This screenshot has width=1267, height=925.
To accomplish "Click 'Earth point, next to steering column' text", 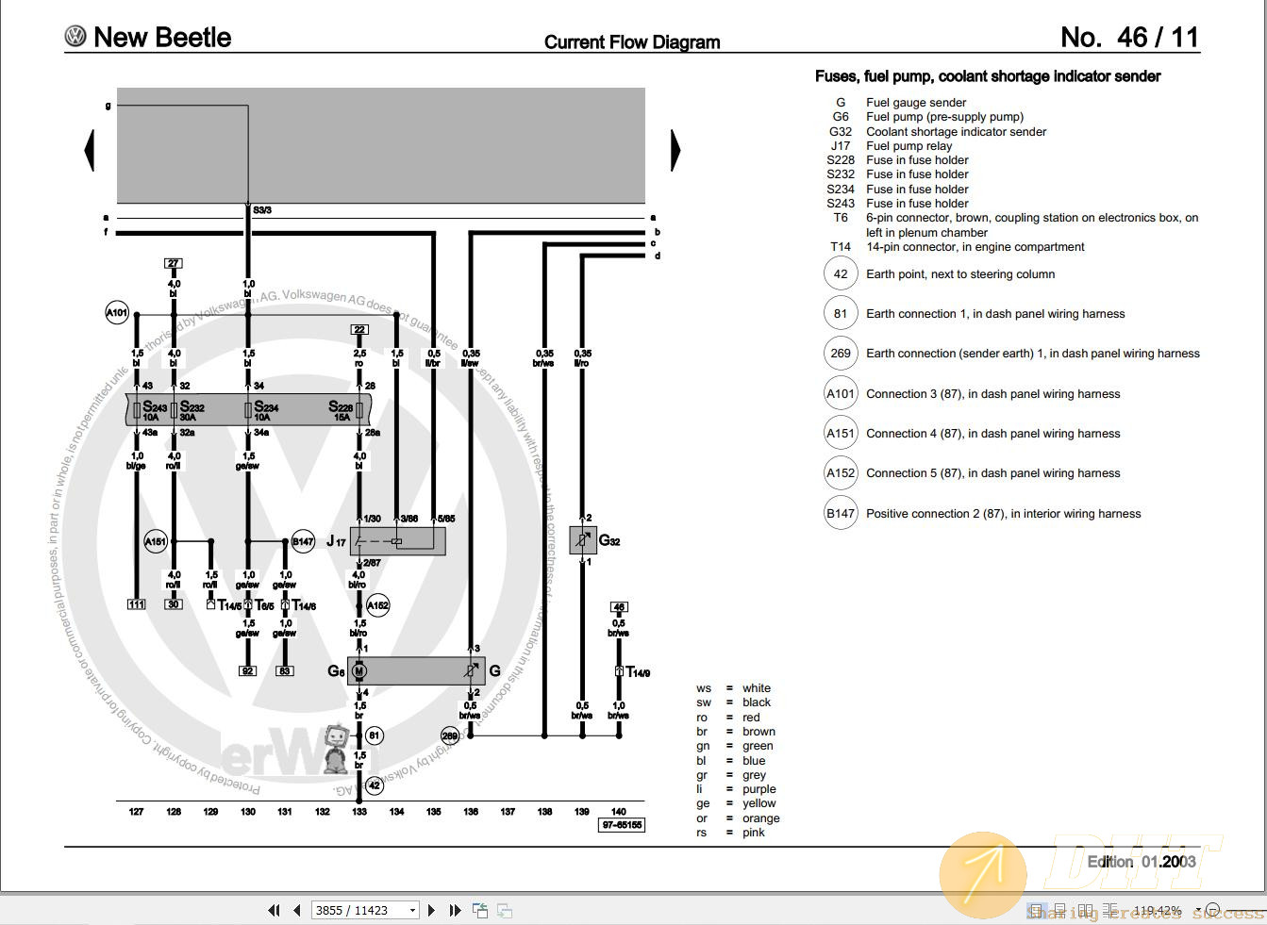I will click(960, 274).
